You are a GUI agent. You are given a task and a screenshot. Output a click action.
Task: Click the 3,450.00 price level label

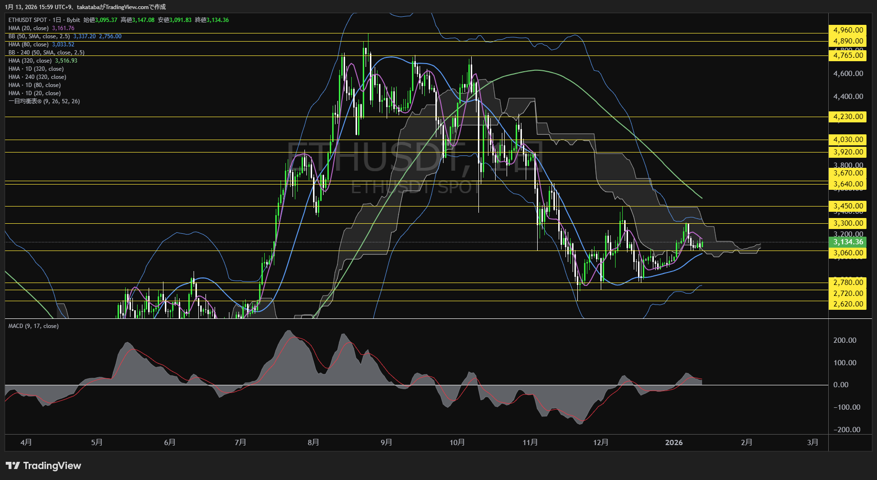point(848,206)
